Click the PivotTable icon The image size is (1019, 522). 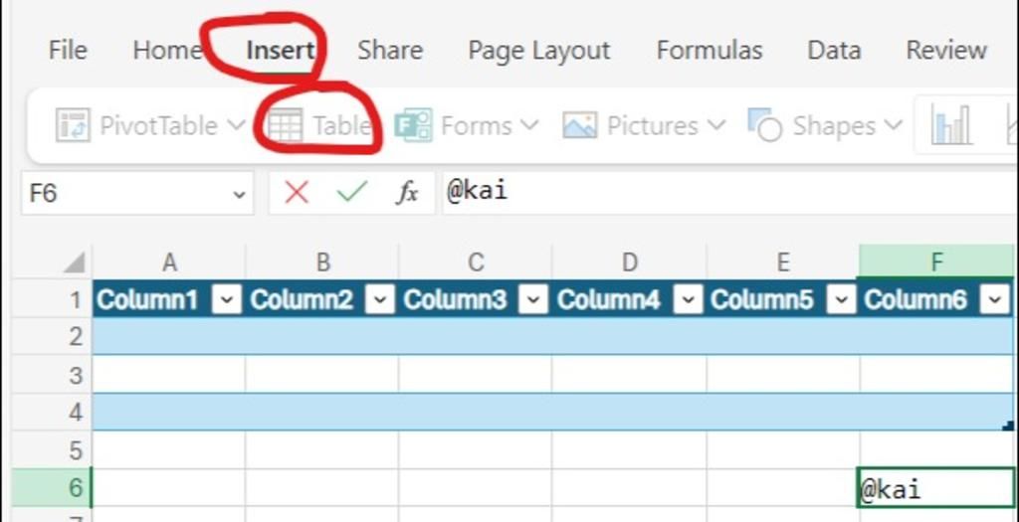(73, 125)
